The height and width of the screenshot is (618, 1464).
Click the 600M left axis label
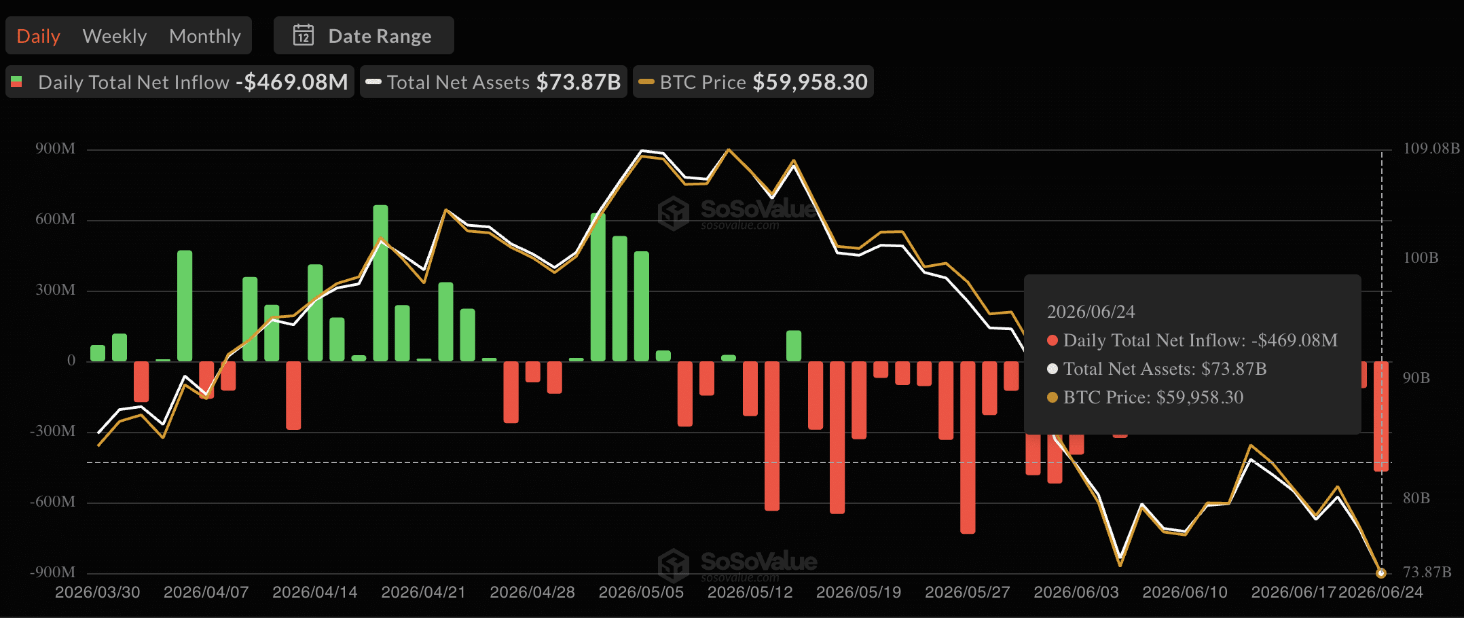[56, 219]
